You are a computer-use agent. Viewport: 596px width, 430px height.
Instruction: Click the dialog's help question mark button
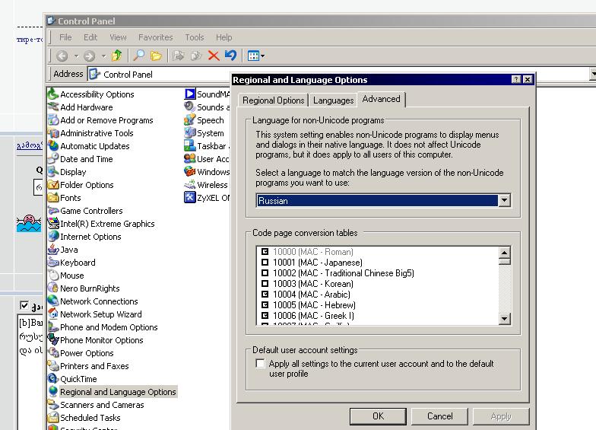click(x=515, y=79)
